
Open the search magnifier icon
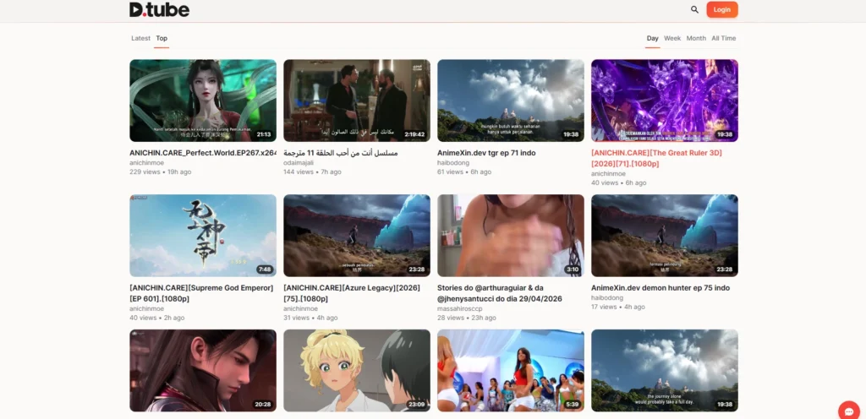pos(694,9)
